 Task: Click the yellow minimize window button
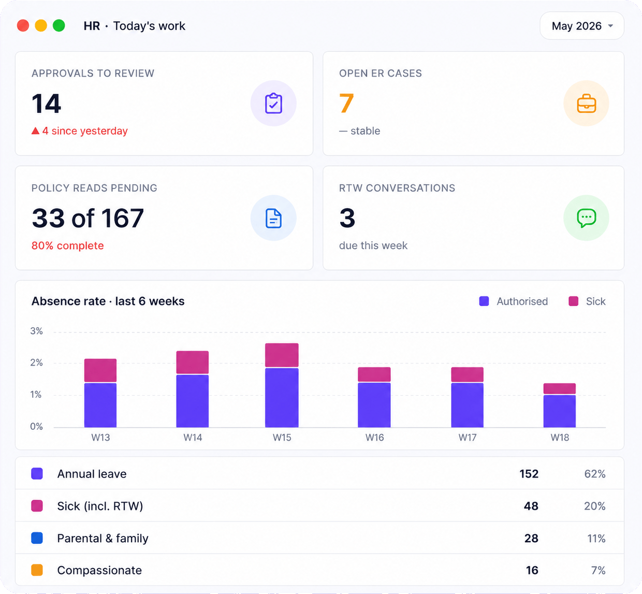click(x=41, y=25)
